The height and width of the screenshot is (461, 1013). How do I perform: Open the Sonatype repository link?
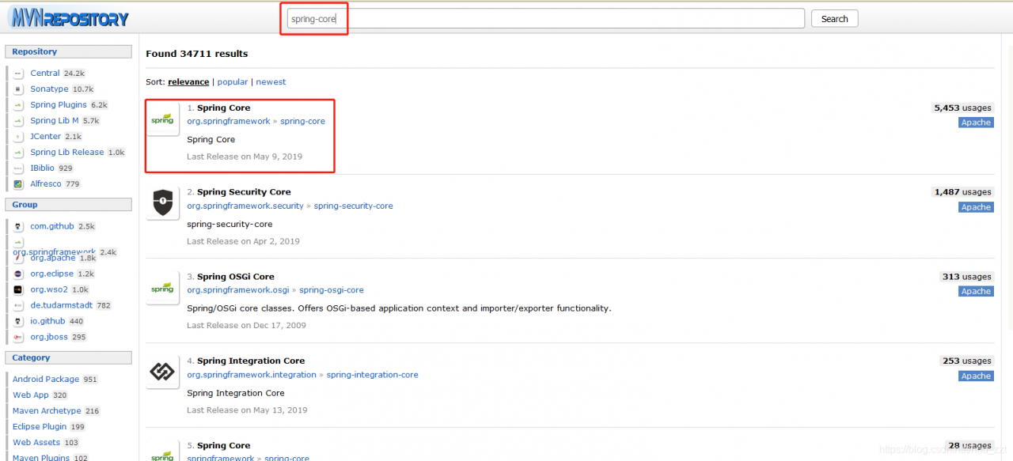pos(49,89)
